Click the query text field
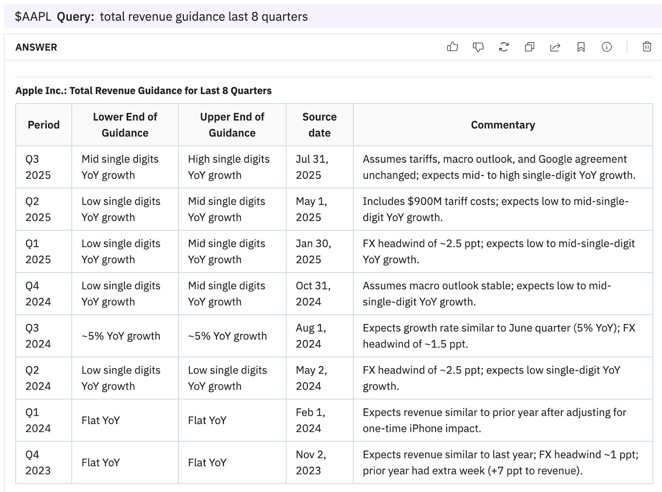This screenshot has width=662, height=492. [x=204, y=17]
